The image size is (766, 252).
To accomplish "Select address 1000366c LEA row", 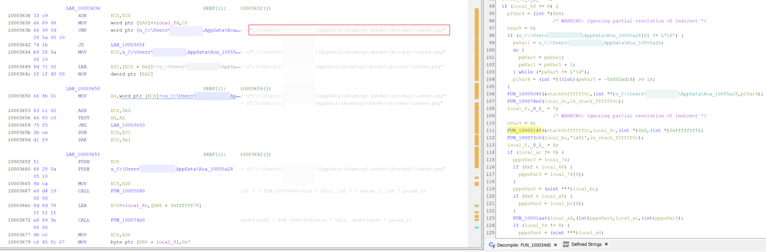I will (20, 206).
